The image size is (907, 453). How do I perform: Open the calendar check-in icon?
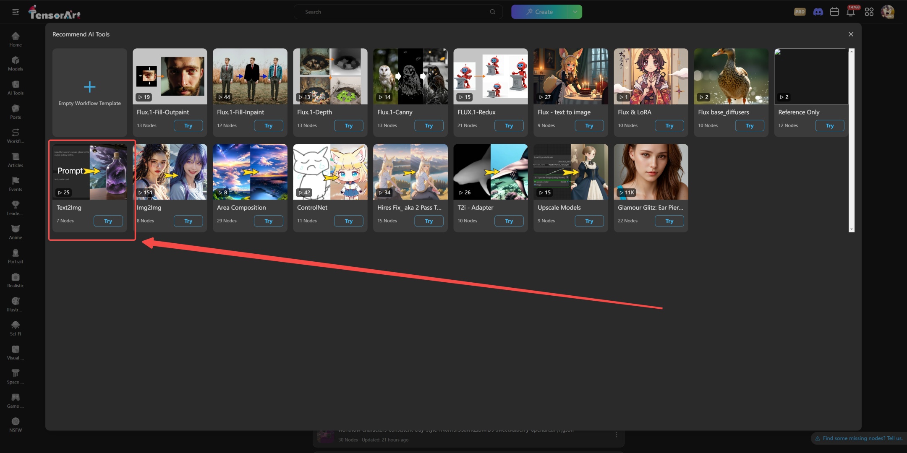point(834,12)
